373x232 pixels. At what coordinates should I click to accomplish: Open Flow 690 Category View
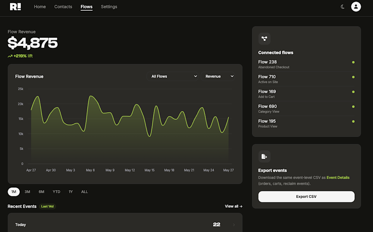click(306, 109)
